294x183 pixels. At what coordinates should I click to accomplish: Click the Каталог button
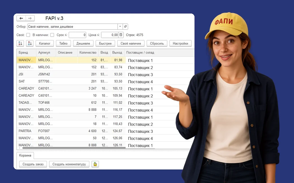coord(45,43)
